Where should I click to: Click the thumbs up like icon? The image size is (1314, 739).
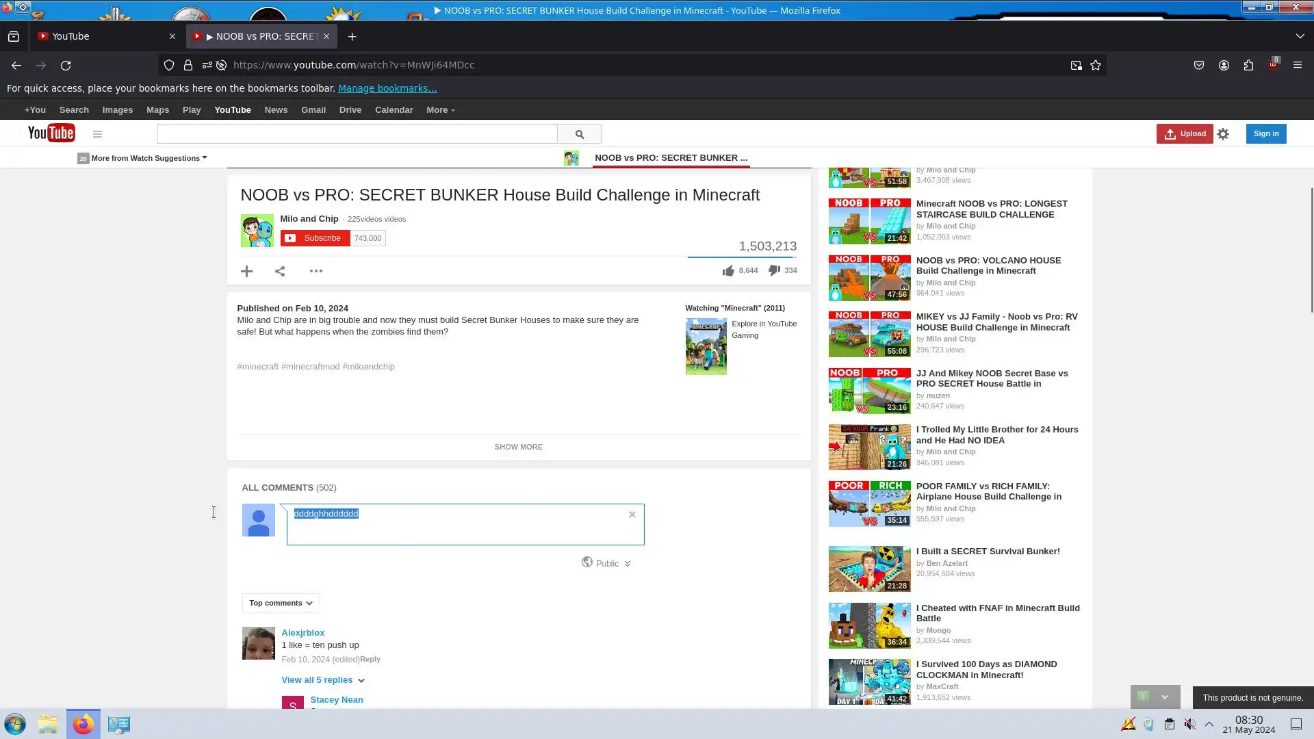[728, 271]
